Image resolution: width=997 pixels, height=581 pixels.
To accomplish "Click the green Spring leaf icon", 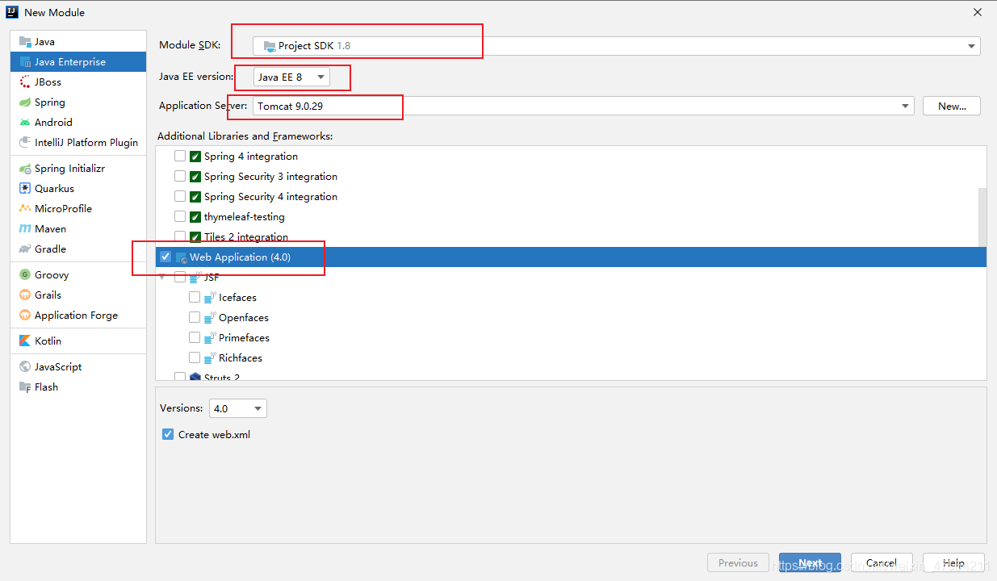I will (x=25, y=102).
